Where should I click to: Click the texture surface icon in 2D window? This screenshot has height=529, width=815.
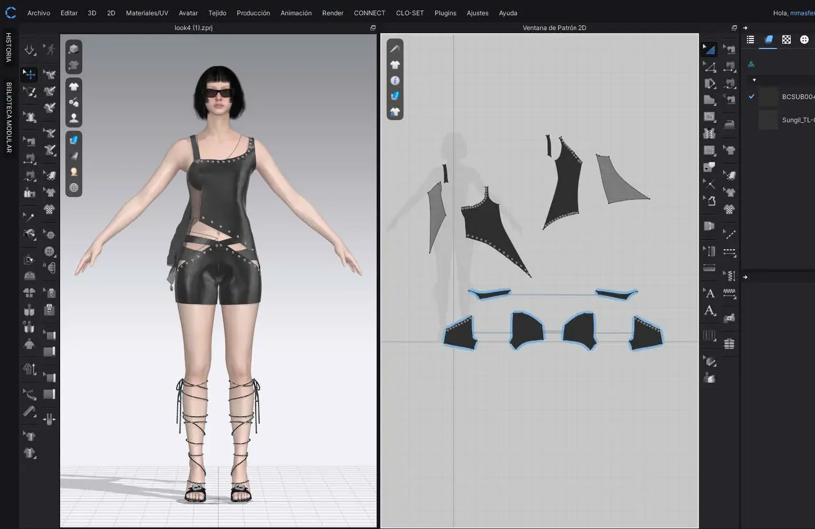pyautogui.click(x=395, y=96)
